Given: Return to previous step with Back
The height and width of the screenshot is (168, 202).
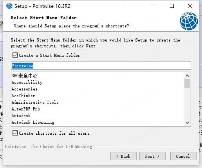Looking at the screenshot, I should pyautogui.click(x=123, y=156).
